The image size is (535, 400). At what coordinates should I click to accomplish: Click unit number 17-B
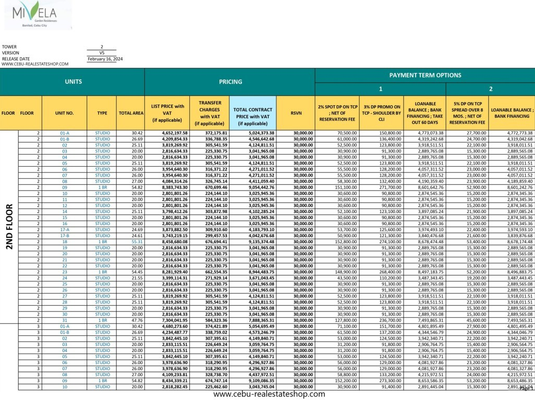(65, 236)
